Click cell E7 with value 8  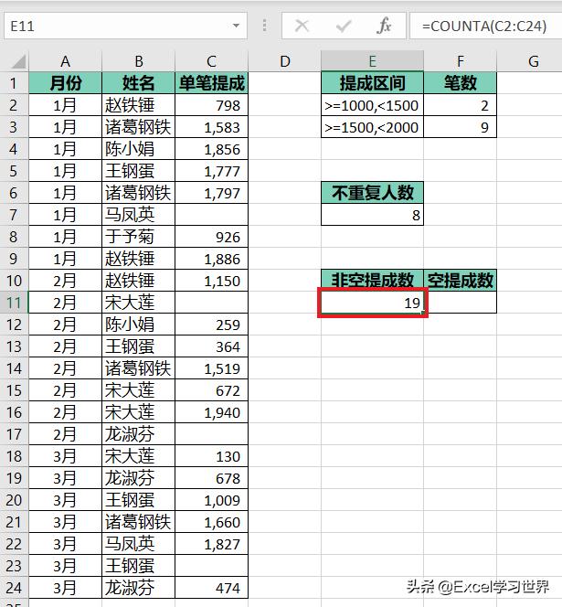point(372,215)
